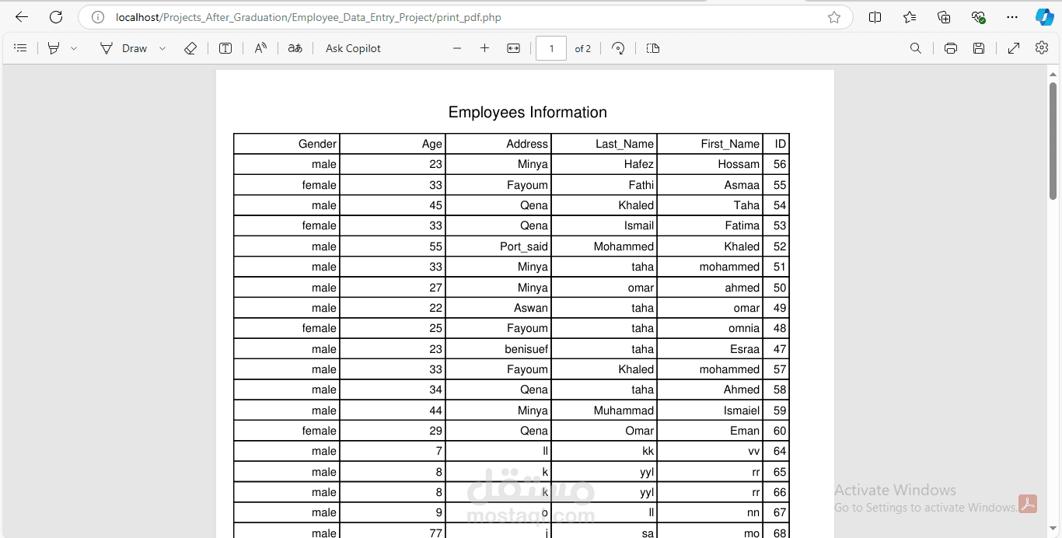The height and width of the screenshot is (538, 1062).
Task: Open the Copilot sidebar
Action: [1044, 17]
